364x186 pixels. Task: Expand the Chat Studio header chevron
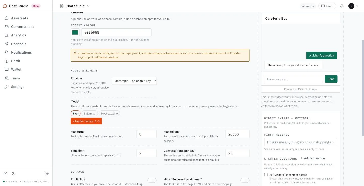(x=88, y=6)
